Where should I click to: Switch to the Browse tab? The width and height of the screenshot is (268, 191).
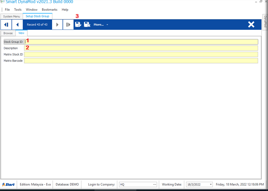(8, 33)
